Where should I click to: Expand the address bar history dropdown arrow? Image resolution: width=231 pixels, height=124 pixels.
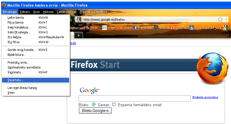click(x=226, y=19)
